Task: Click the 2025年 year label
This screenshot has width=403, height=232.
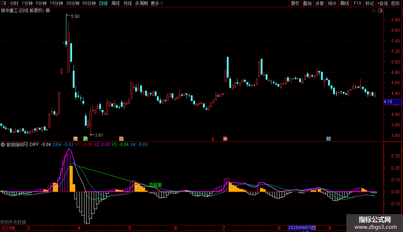Action: point(8,228)
